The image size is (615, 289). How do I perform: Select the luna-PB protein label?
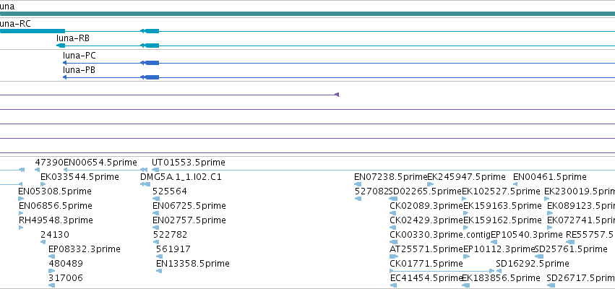pyautogui.click(x=79, y=70)
